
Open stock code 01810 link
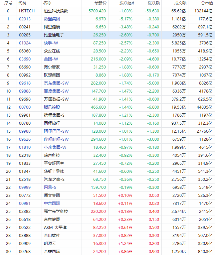(x=25, y=147)
